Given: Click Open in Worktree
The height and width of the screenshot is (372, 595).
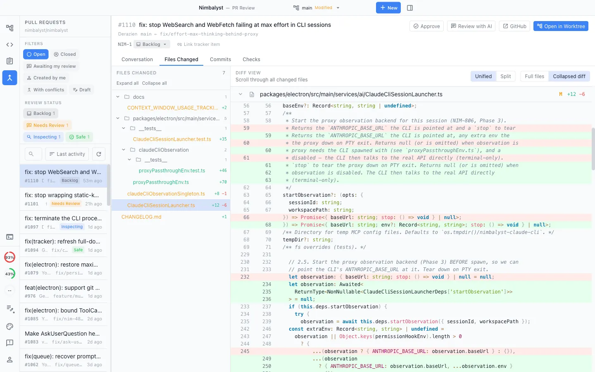Looking at the screenshot, I should coord(561,26).
